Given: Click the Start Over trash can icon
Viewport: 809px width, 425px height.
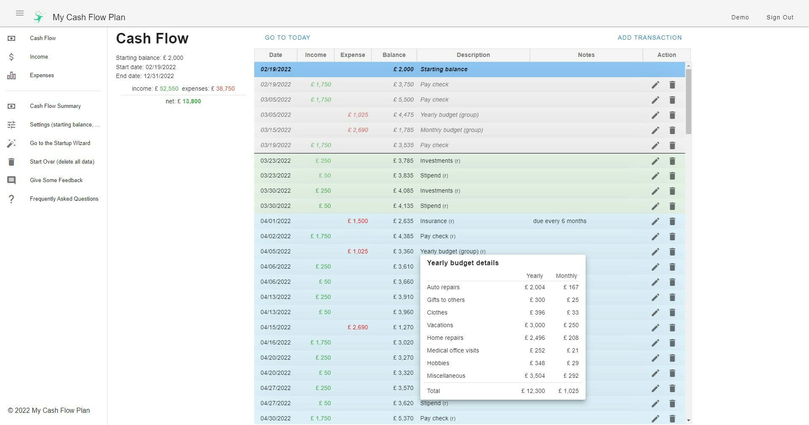Looking at the screenshot, I should pos(11,161).
